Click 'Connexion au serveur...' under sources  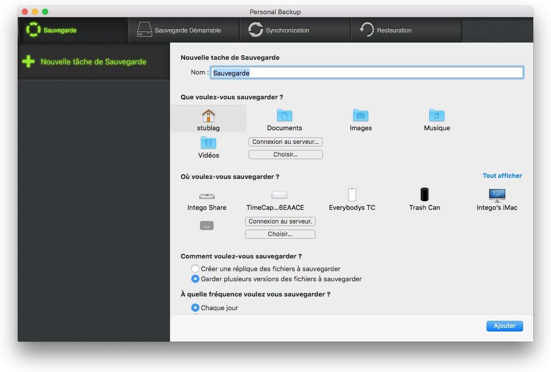point(285,141)
